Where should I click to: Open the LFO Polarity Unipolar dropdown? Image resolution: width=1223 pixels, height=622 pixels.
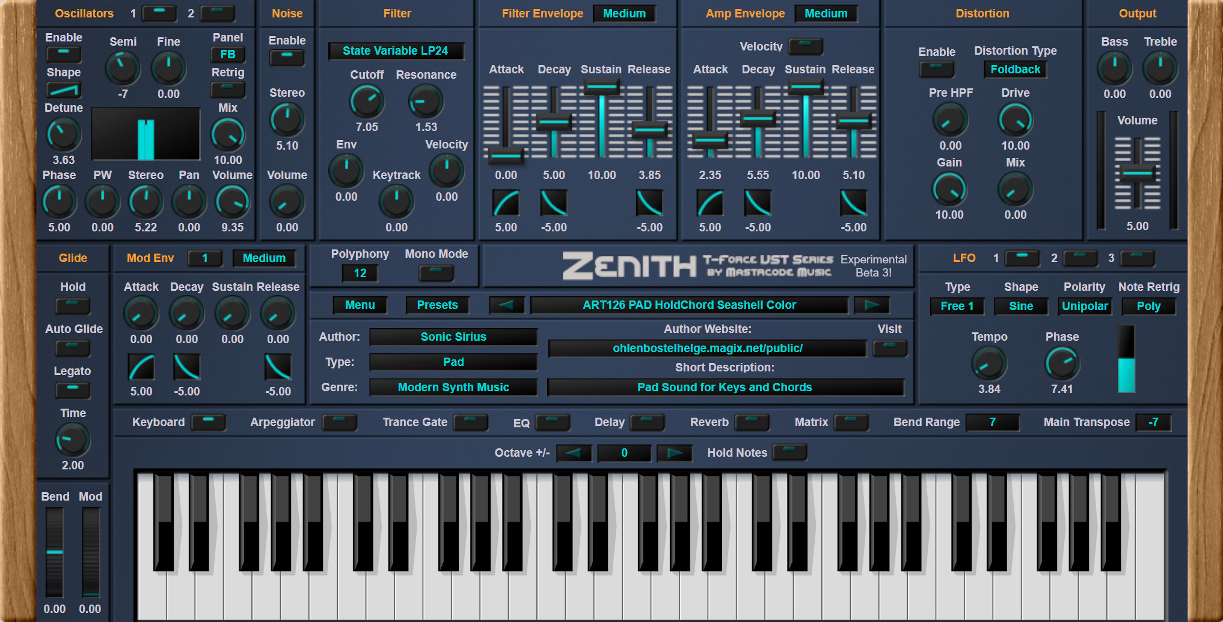pyautogui.click(x=1085, y=306)
